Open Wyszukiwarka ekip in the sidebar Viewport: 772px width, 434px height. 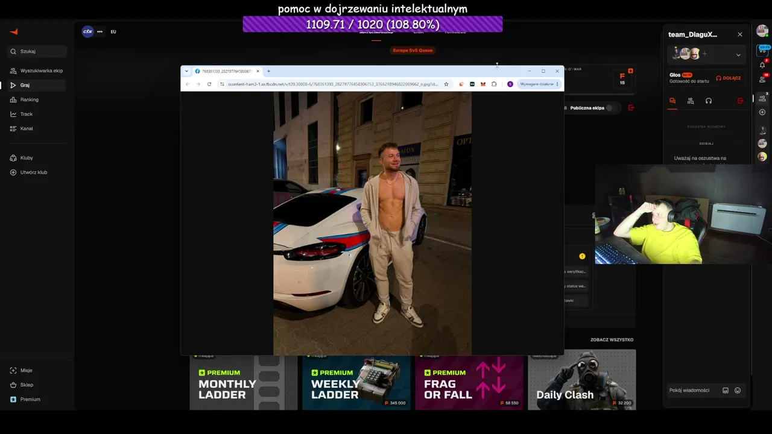[37, 71]
